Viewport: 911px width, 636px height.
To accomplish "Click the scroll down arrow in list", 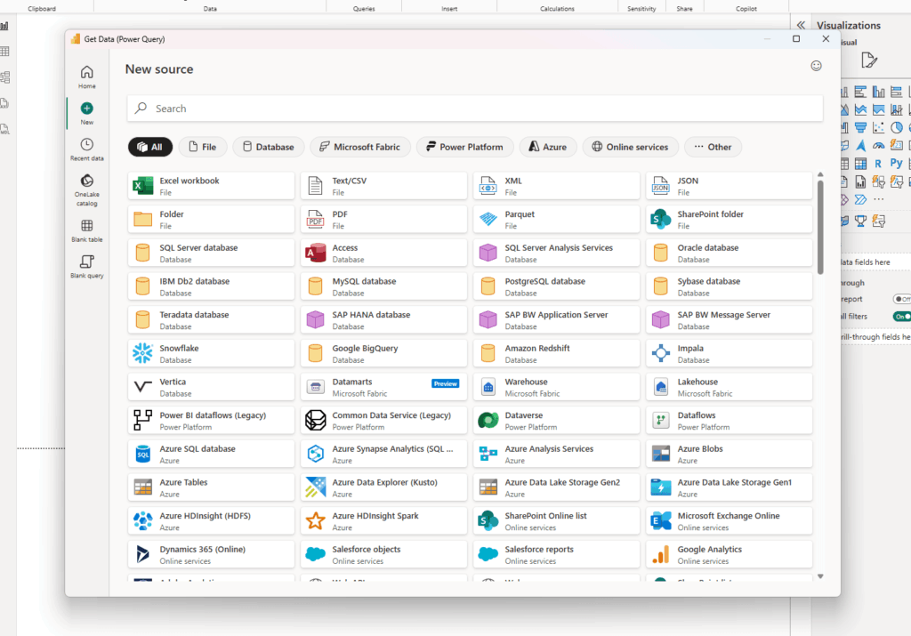I will coord(819,576).
